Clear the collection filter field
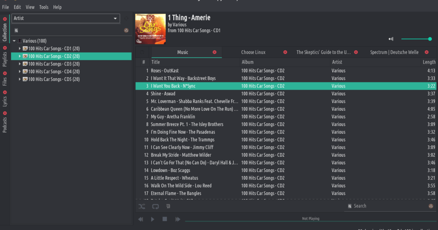The image size is (438, 230). [x=126, y=30]
